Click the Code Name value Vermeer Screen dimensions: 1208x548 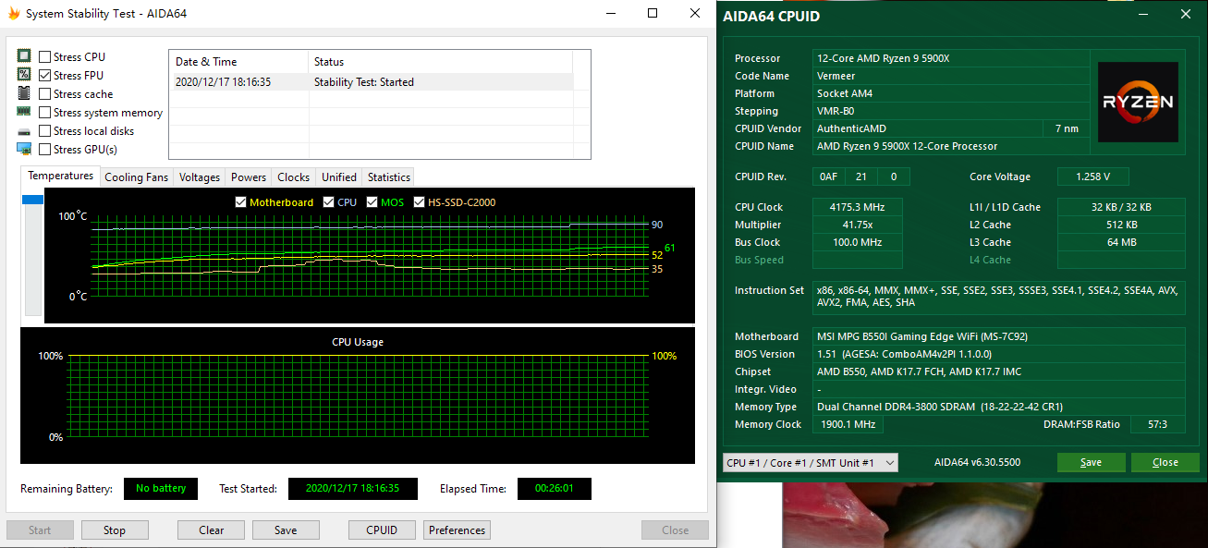click(x=951, y=76)
